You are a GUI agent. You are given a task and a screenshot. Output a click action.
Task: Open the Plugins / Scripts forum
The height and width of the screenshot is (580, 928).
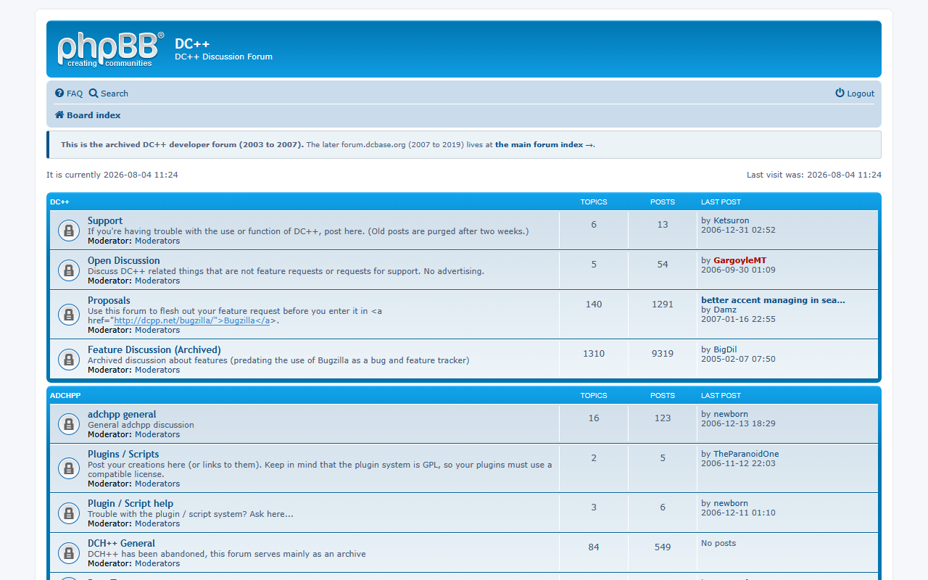123,455
